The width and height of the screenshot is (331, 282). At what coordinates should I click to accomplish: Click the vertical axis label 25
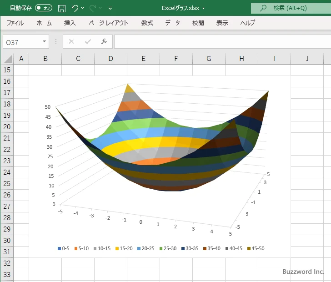coord(50,156)
